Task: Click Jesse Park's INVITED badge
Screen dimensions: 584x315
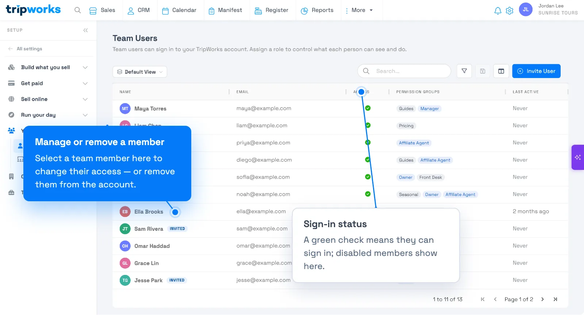Action: click(177, 280)
